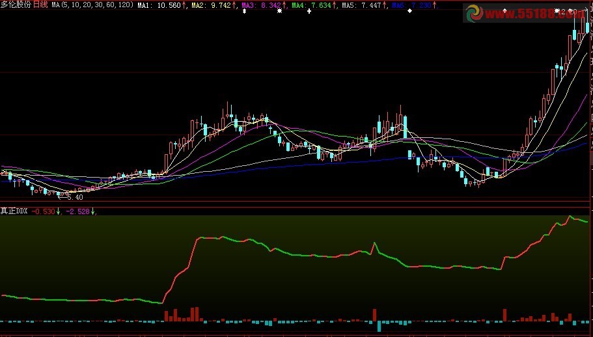Open the 日线 period selector
This screenshot has height=337, width=593.
[40, 5]
